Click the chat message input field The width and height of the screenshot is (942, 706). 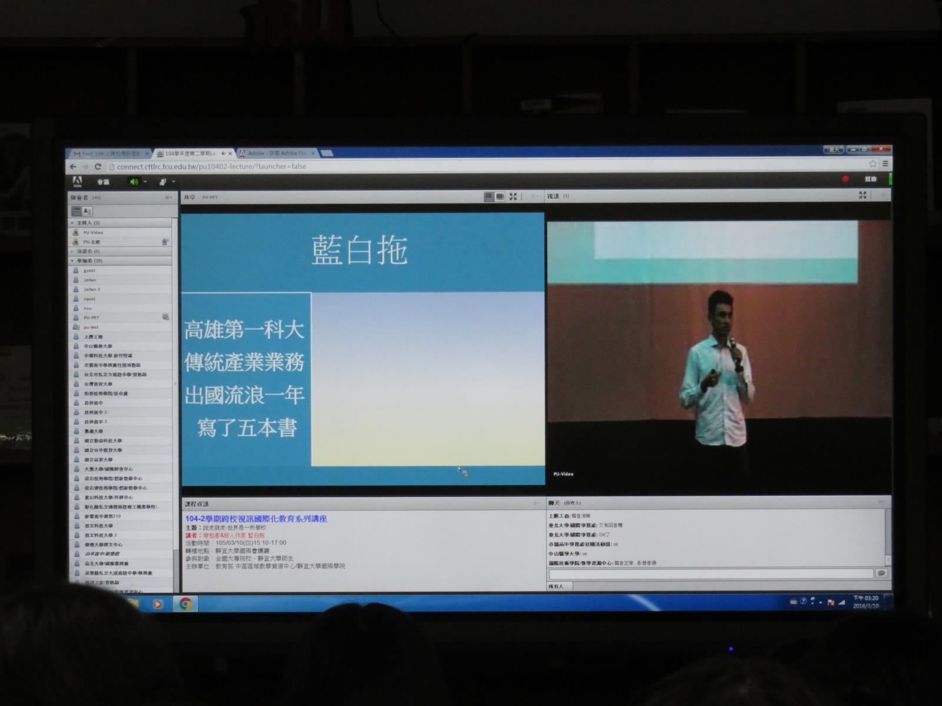[x=710, y=574]
